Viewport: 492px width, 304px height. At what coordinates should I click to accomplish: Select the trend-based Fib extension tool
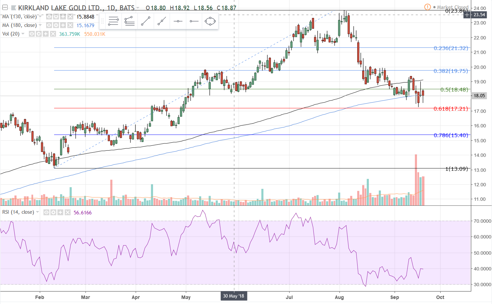pos(129,21)
